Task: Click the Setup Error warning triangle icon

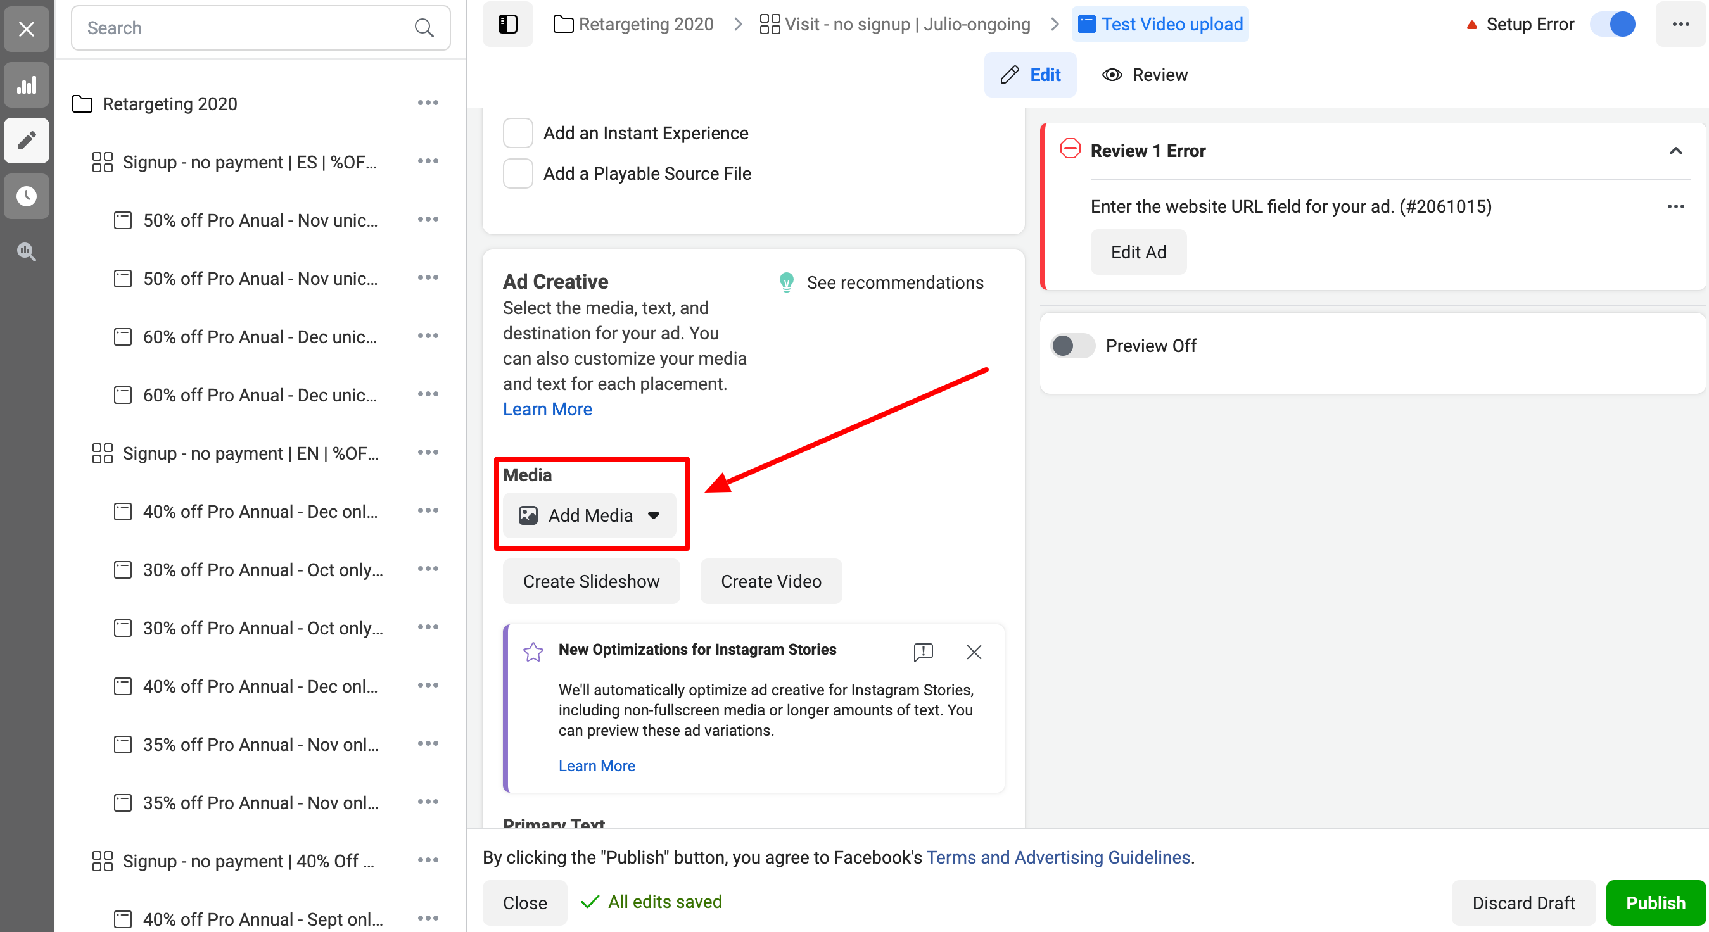Action: (1471, 25)
